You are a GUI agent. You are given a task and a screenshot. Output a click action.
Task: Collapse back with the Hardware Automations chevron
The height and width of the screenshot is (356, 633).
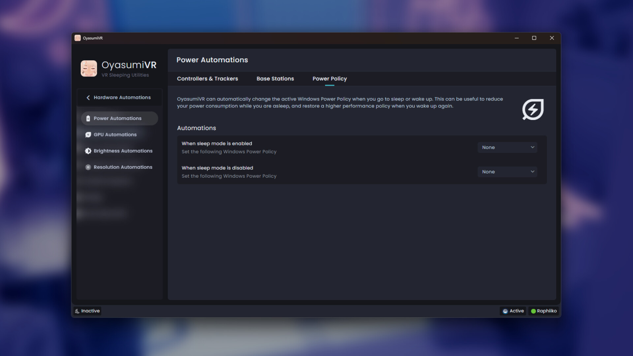pyautogui.click(x=88, y=98)
